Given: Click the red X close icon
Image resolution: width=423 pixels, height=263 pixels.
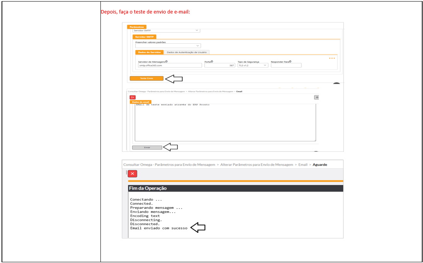Looking at the screenshot, I should click(x=133, y=174).
